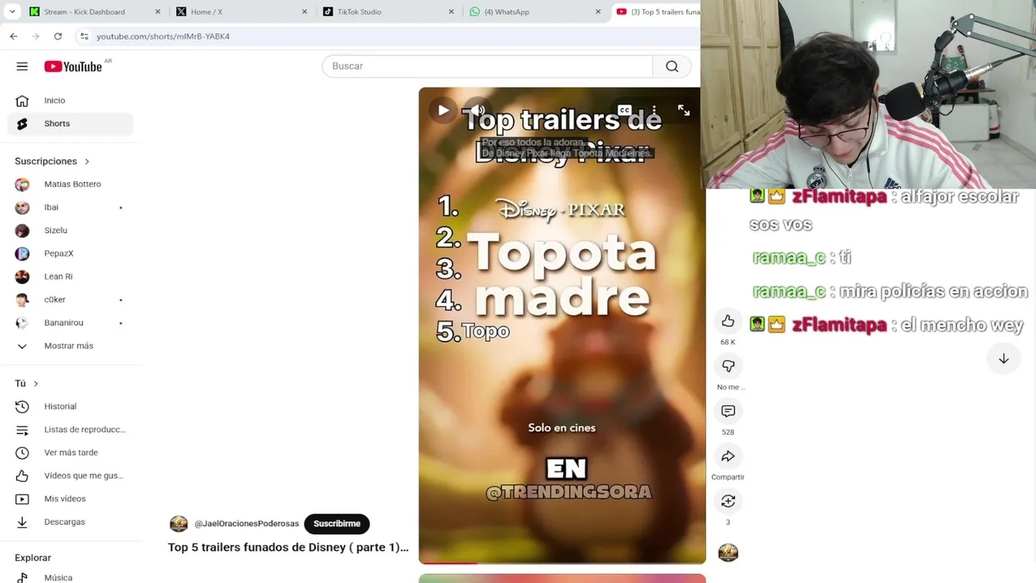Expand the Tú section chevron
The image size is (1036, 583).
[36, 384]
